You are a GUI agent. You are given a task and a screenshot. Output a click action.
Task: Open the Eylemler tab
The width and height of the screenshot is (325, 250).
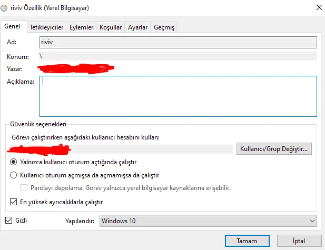(81, 27)
